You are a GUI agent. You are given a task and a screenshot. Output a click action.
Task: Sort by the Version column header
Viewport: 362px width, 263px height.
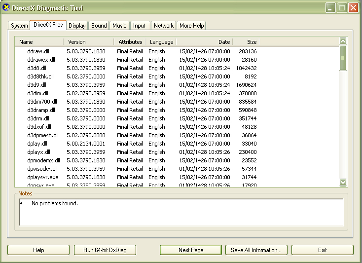coord(89,42)
